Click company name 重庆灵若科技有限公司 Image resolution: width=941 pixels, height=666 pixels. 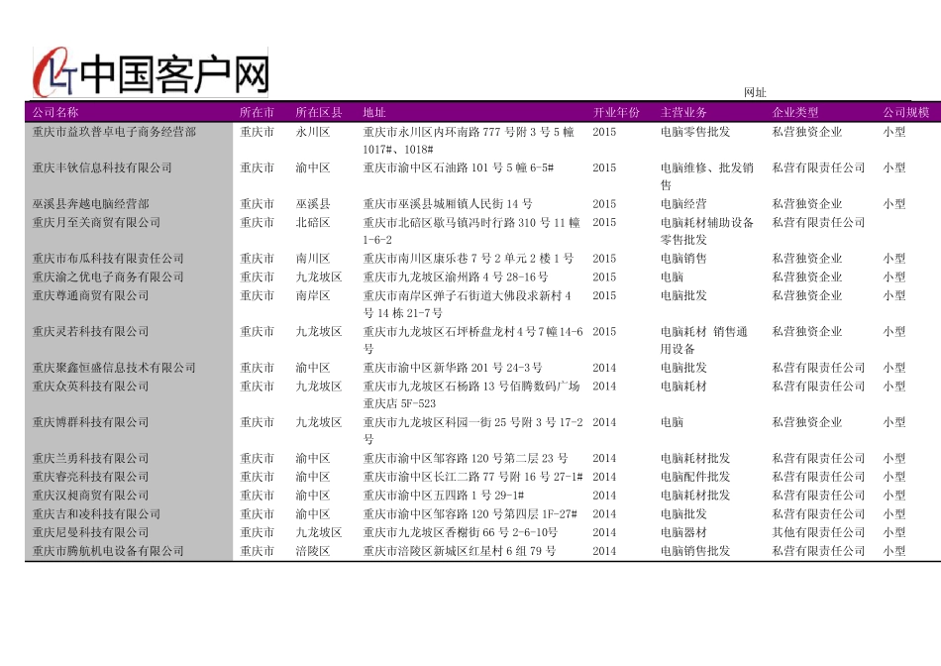click(x=90, y=331)
